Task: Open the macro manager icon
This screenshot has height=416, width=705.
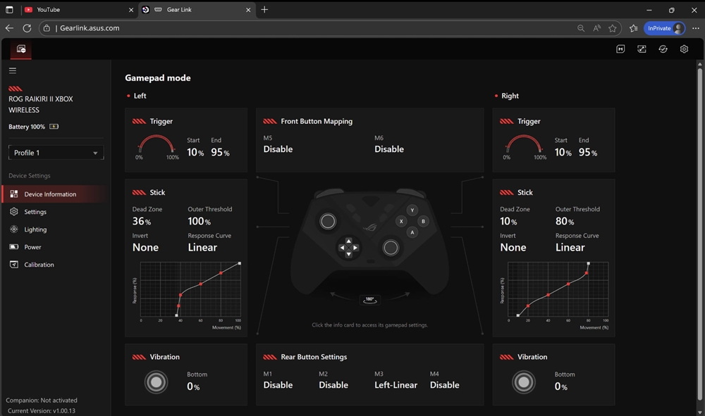Action: pyautogui.click(x=620, y=49)
